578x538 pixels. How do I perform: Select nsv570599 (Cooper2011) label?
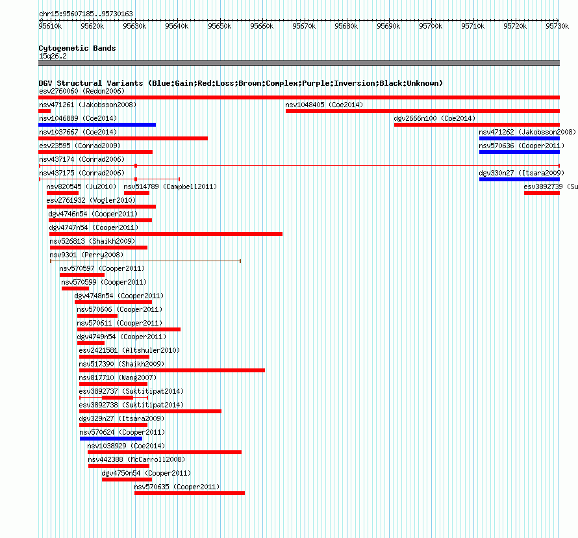[x=104, y=282]
